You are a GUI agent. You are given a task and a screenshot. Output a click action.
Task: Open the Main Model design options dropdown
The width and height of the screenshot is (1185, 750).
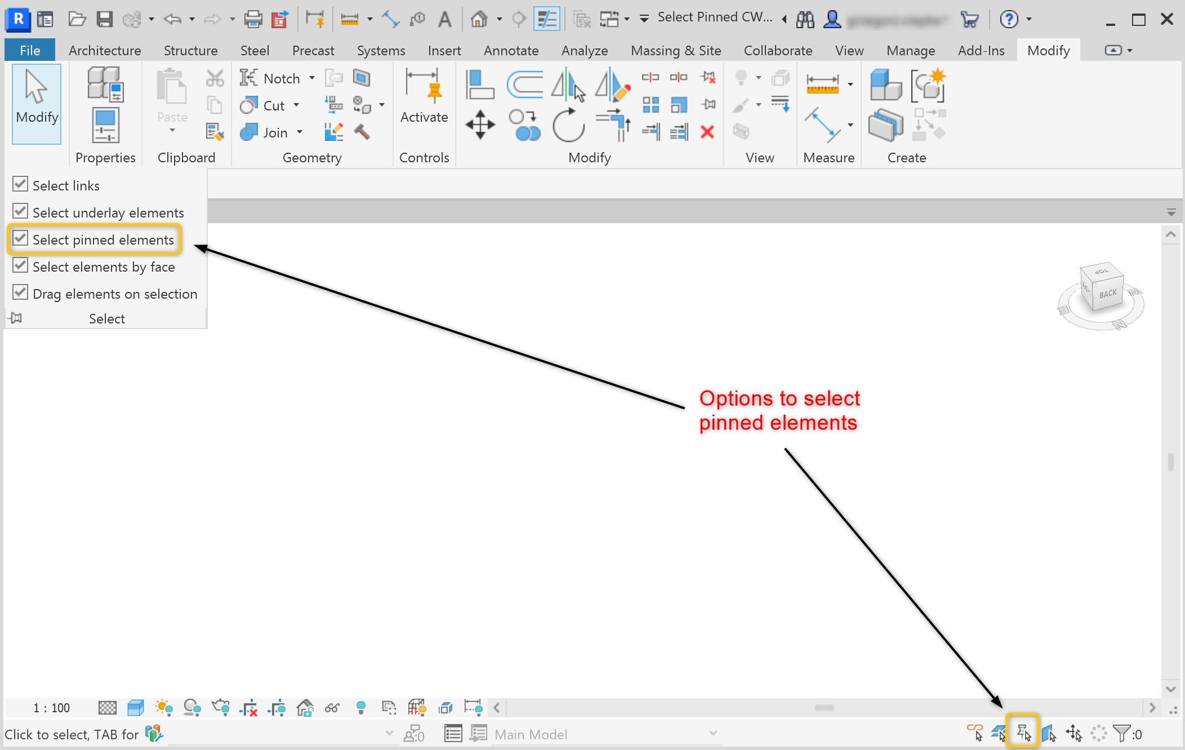click(713, 733)
